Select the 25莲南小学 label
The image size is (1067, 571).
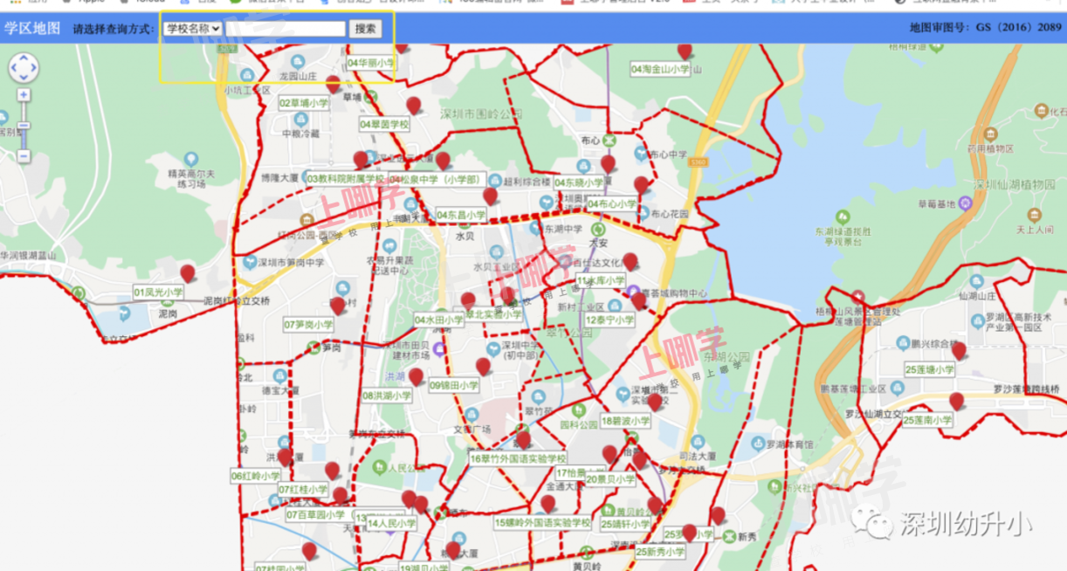(927, 420)
